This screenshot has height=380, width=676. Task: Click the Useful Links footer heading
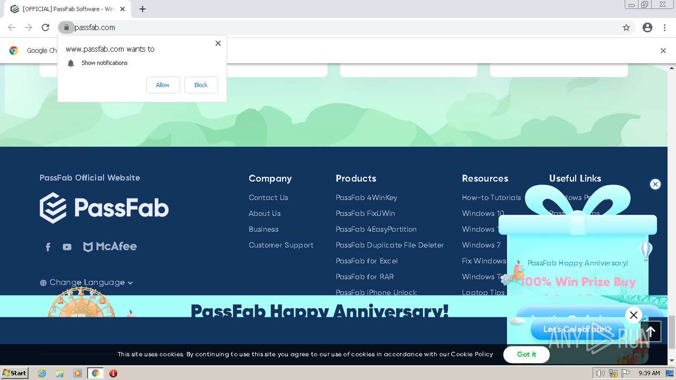575,178
